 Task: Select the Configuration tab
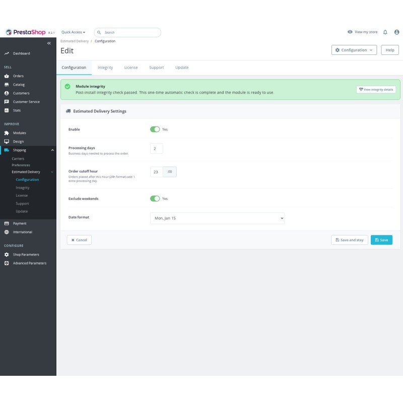point(74,68)
